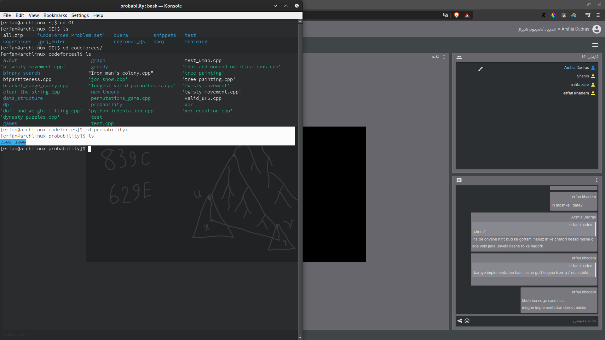Viewport: 605px width, 340px height.
Task: Open the browser main hamburger menu
Action: 598,15
